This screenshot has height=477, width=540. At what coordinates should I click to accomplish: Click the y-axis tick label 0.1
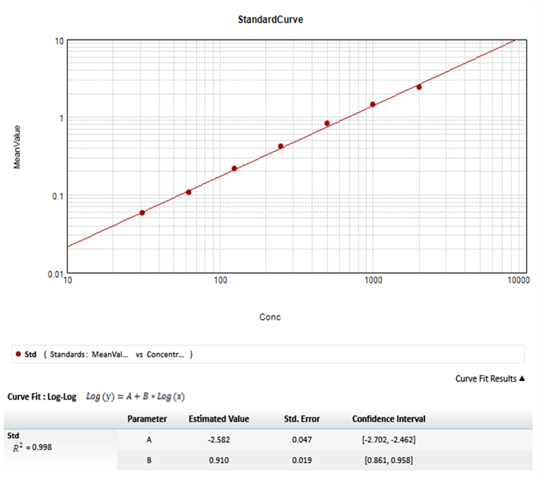[58, 197]
